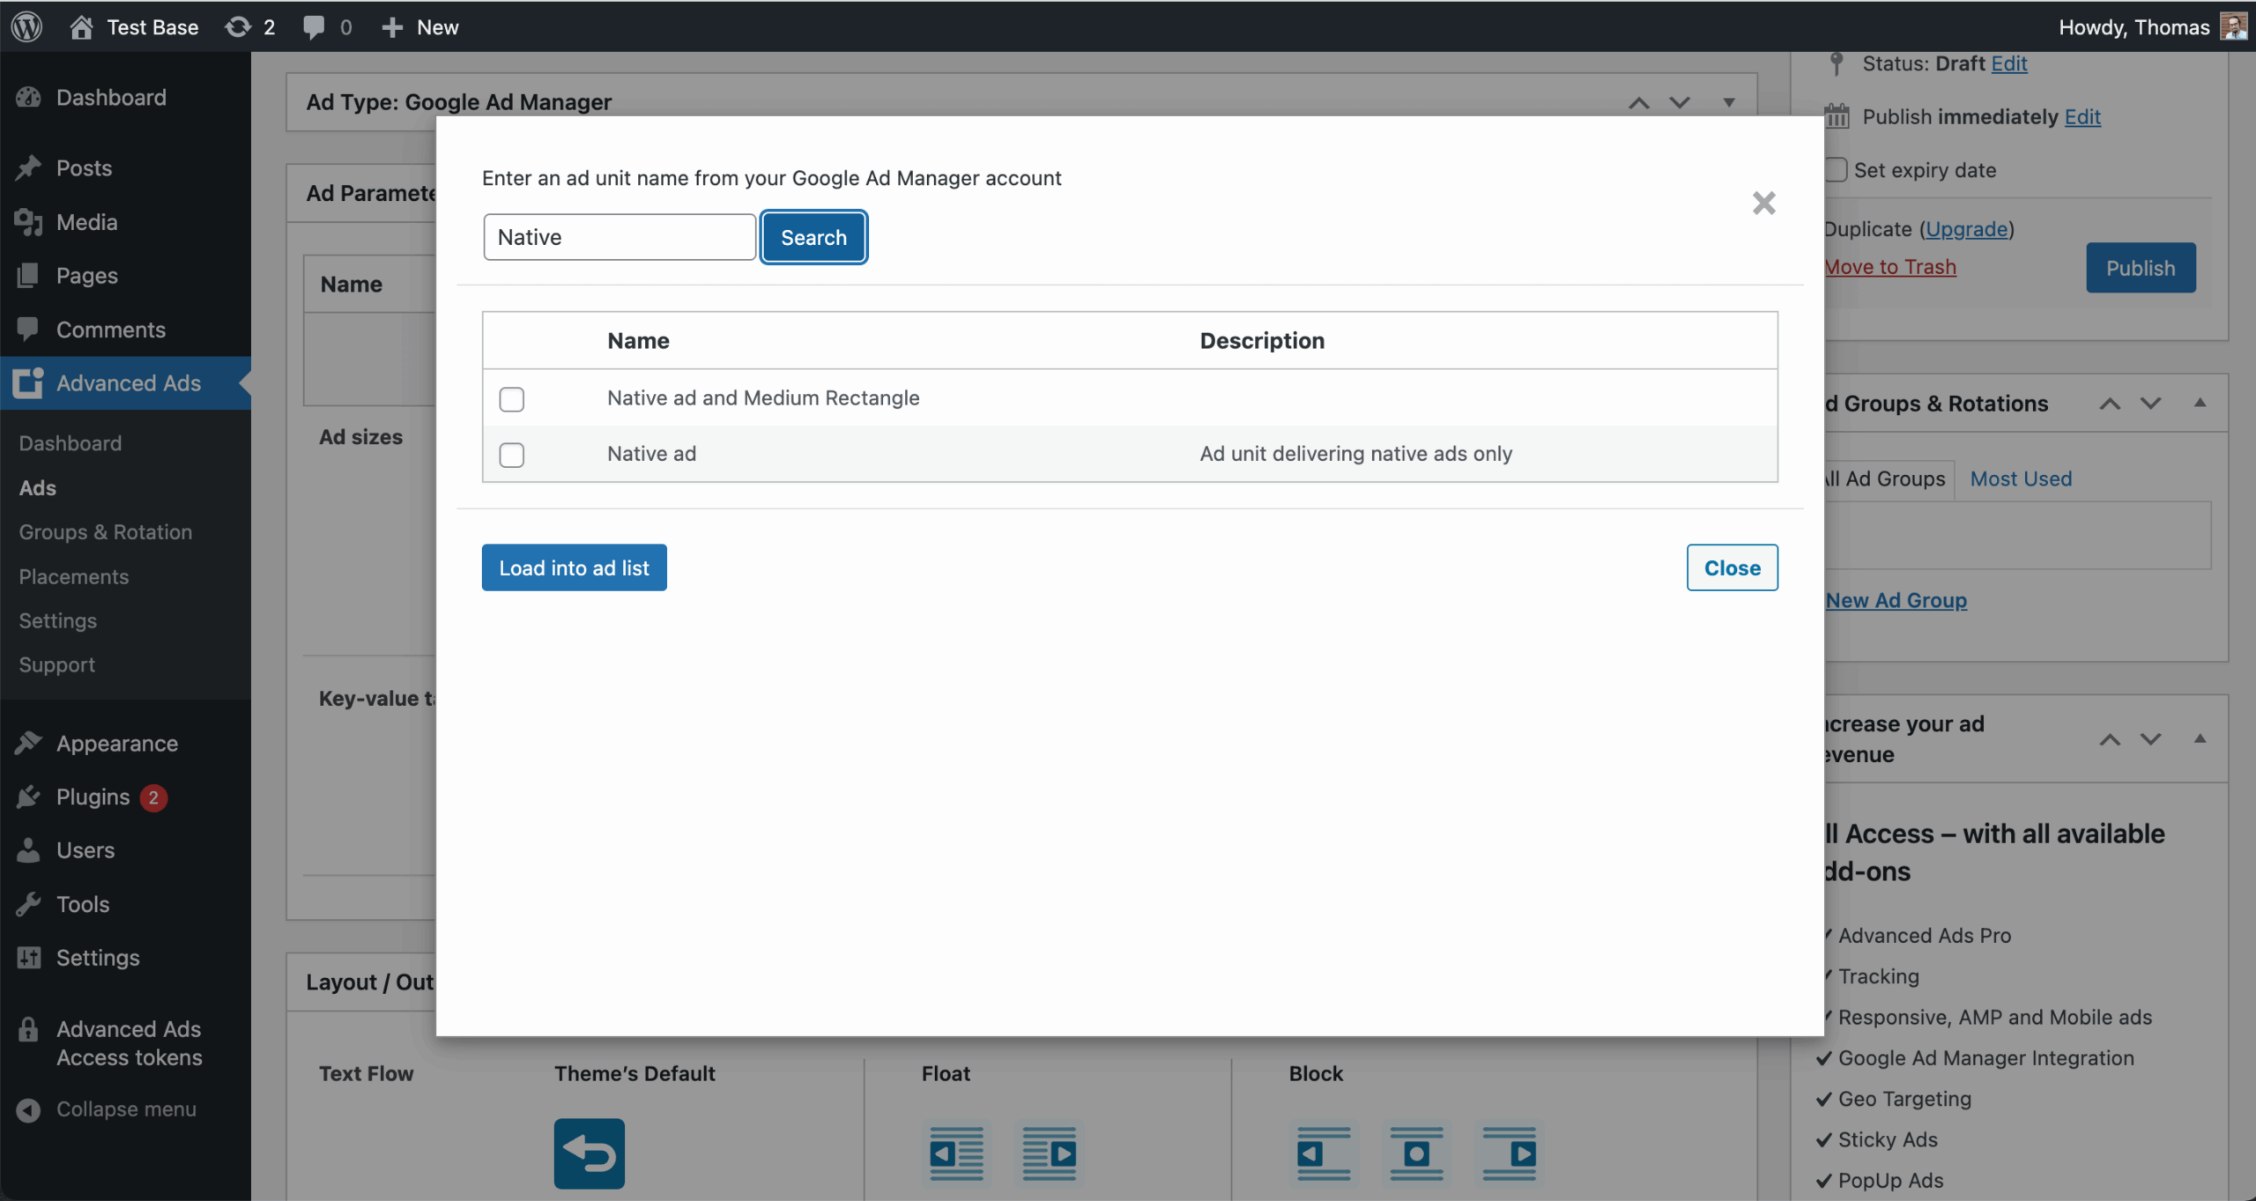Click the ad unit name search field
Image resolution: width=2256 pixels, height=1201 pixels.
pos(620,237)
